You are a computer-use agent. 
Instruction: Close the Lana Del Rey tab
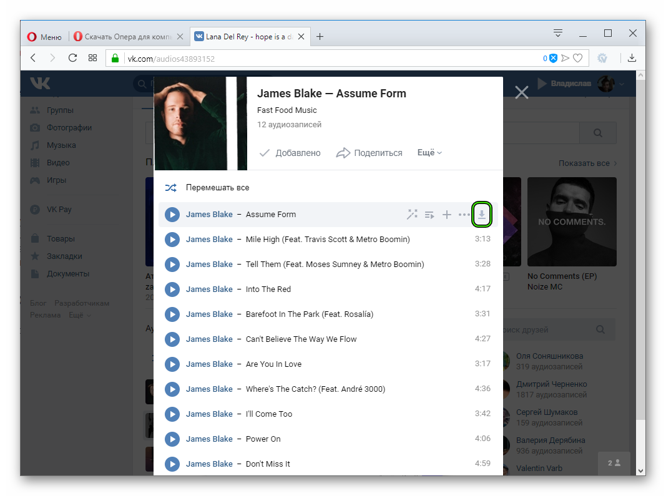[x=301, y=37]
